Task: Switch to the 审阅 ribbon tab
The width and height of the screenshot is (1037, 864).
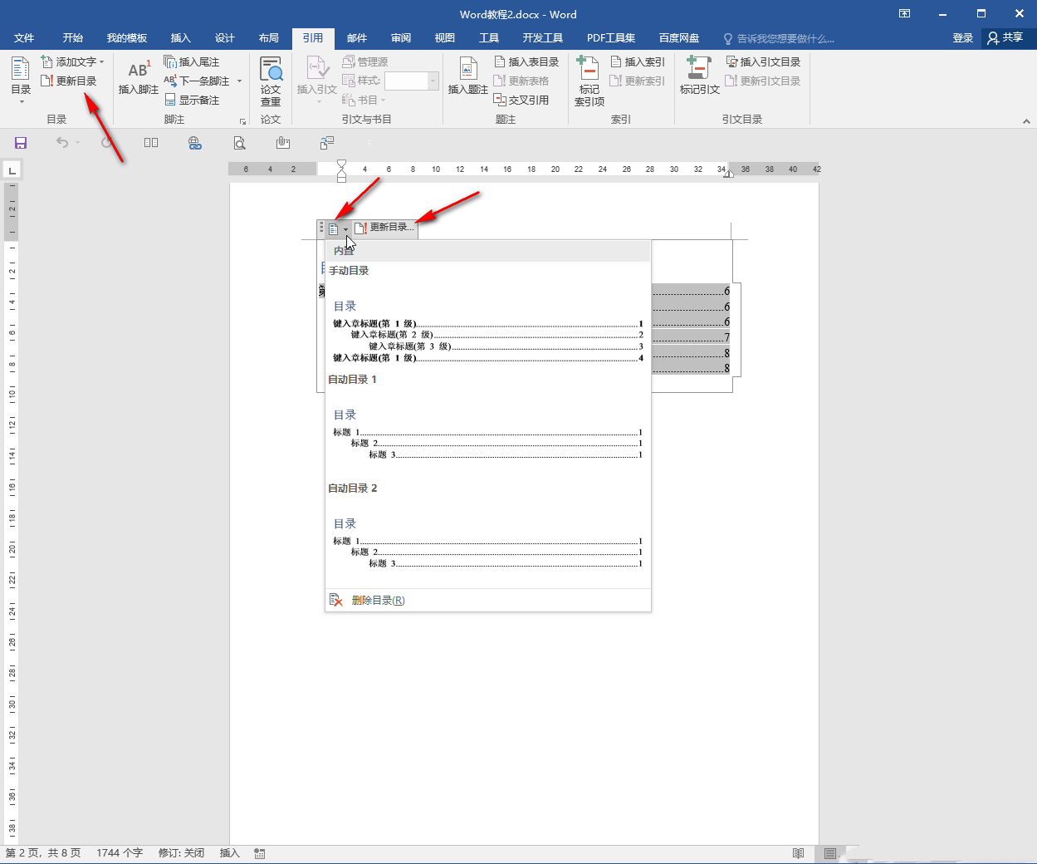Action: pyautogui.click(x=401, y=38)
